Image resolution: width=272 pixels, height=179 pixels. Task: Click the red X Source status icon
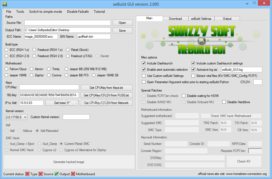pyautogui.click(x=41, y=174)
